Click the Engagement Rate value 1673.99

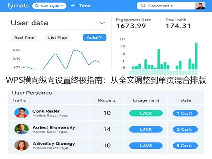coord(131,26)
